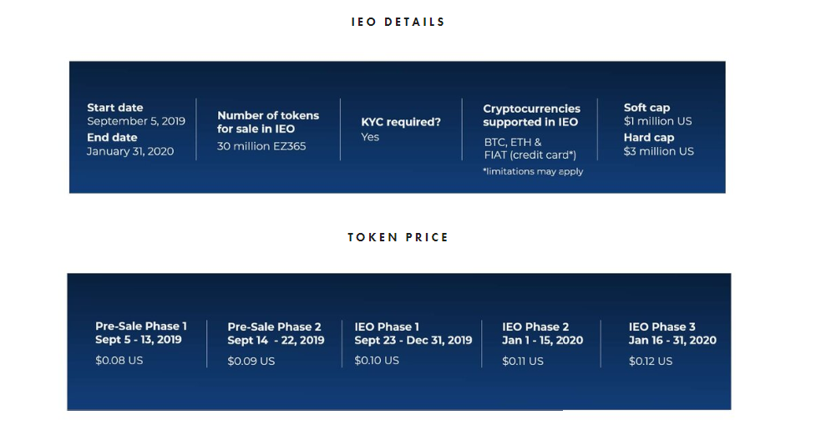Click the TOKEN PRICE heading

point(398,238)
